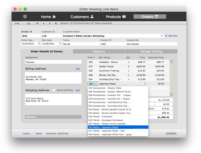Click the Salesperson field Donaver
This screenshot has width=201, height=153.
point(53,62)
